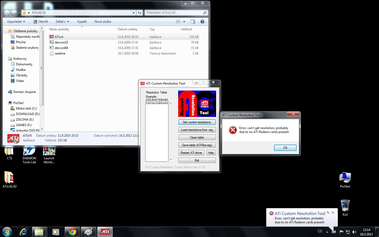Open options wrench in the notification balloon
This screenshot has width=379, height=237.
(x=328, y=213)
